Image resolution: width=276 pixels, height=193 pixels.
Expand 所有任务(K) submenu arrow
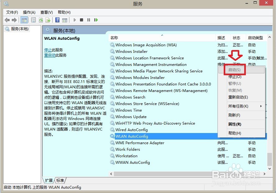point(261,106)
